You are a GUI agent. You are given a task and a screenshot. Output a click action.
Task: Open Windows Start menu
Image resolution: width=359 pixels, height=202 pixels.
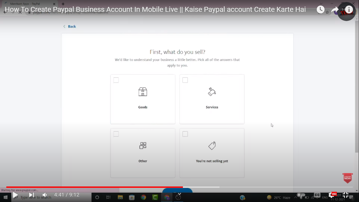[x=5, y=197]
